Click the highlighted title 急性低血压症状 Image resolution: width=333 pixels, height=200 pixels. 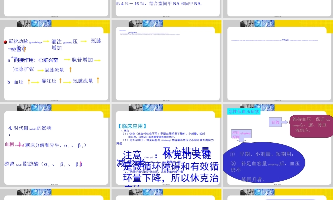pos(244,111)
